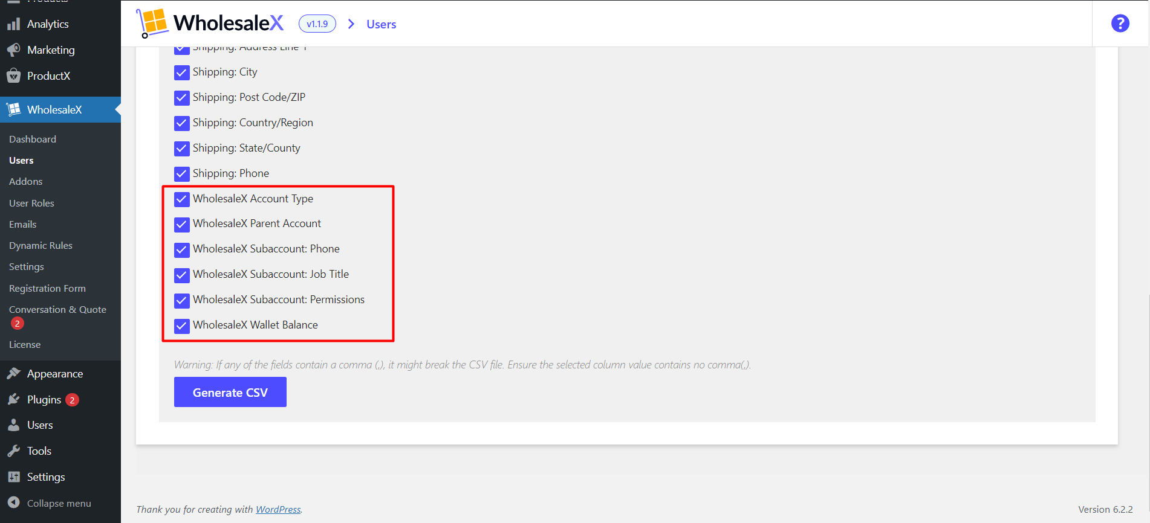
Task: Open Emails submenu item
Action: click(x=23, y=224)
